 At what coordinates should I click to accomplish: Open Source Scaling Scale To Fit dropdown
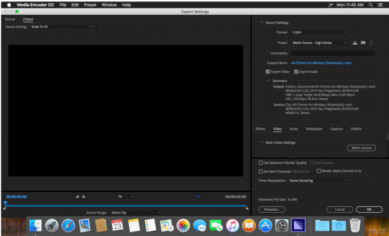(x=62, y=27)
